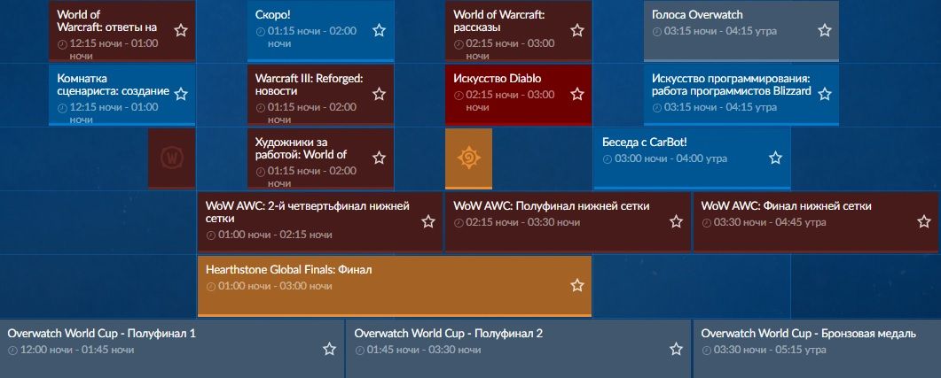
Task: Click time '03:30 ночи - 04:45 утра' of AWC final
Action: click(x=770, y=222)
